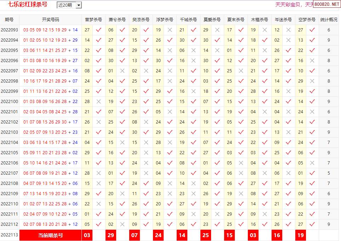Click the red box showing kill number 16
341x241 pixels.
[277, 235]
